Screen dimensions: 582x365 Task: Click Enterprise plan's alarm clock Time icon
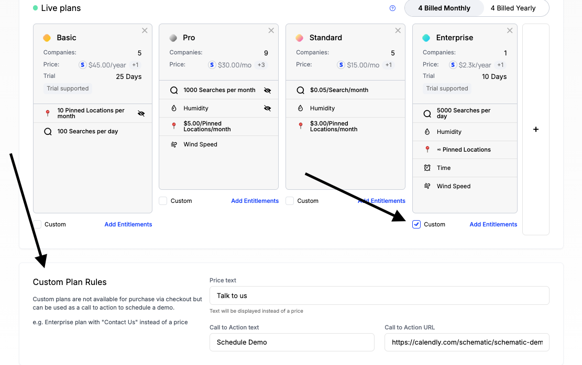pyautogui.click(x=427, y=168)
